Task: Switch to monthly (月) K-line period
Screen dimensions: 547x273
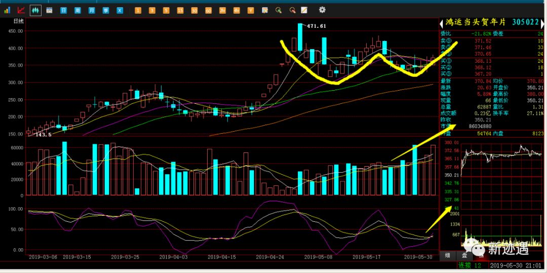Action: [91, 11]
